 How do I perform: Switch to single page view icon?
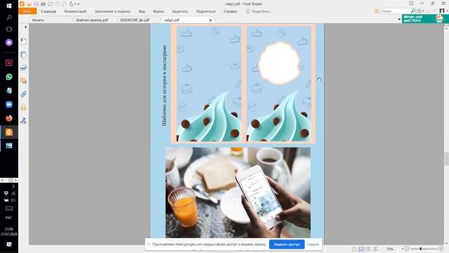pyautogui.click(x=354, y=249)
